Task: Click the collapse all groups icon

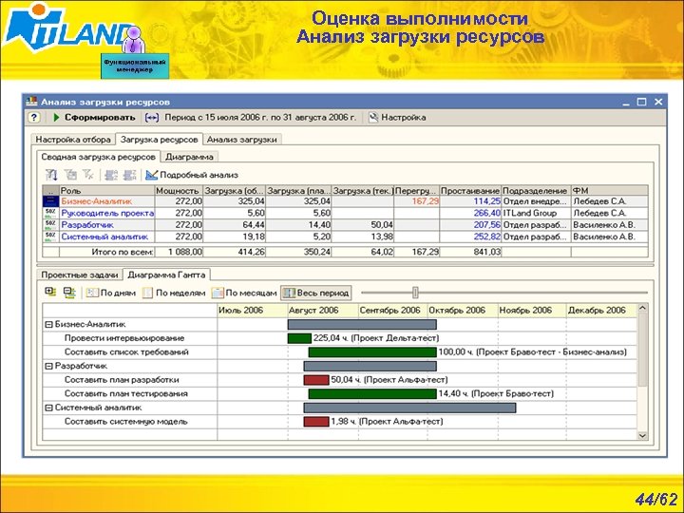Action: (x=69, y=293)
